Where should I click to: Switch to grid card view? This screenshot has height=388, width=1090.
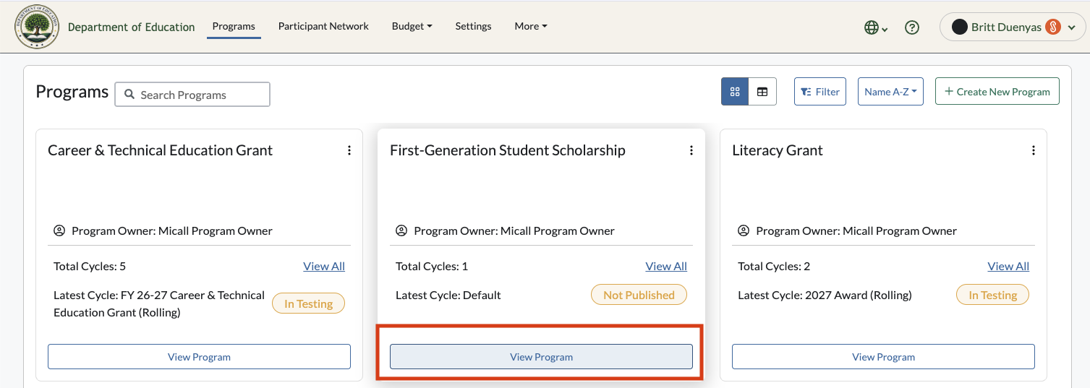pyautogui.click(x=735, y=92)
